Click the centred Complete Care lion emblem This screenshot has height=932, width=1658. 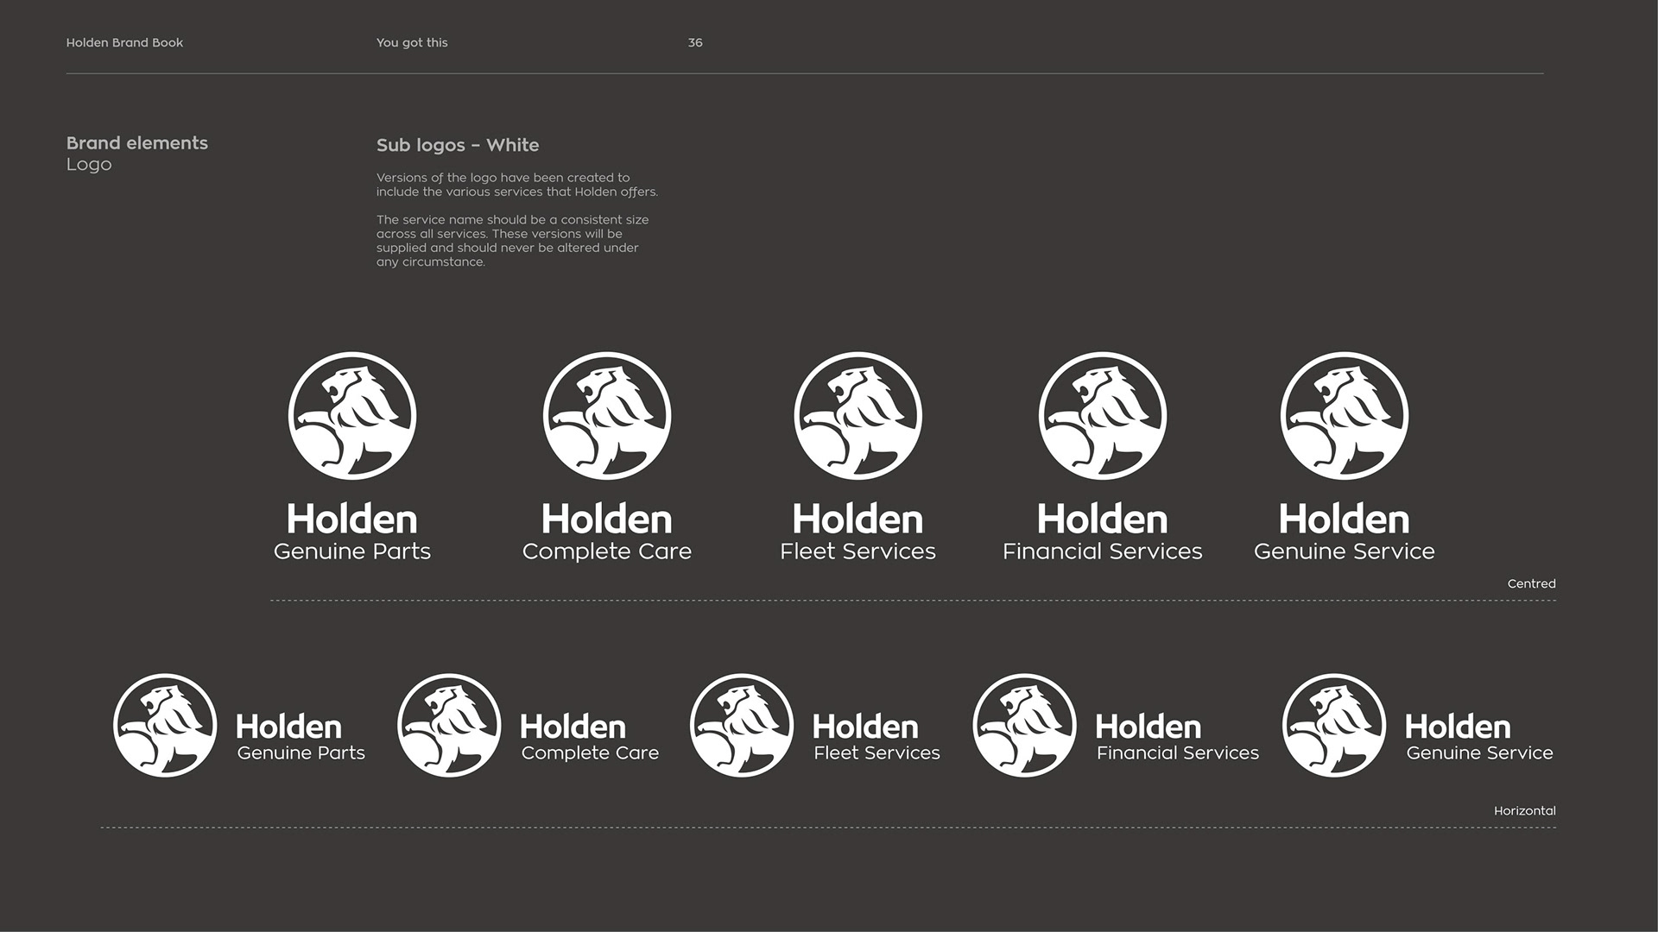coord(607,416)
